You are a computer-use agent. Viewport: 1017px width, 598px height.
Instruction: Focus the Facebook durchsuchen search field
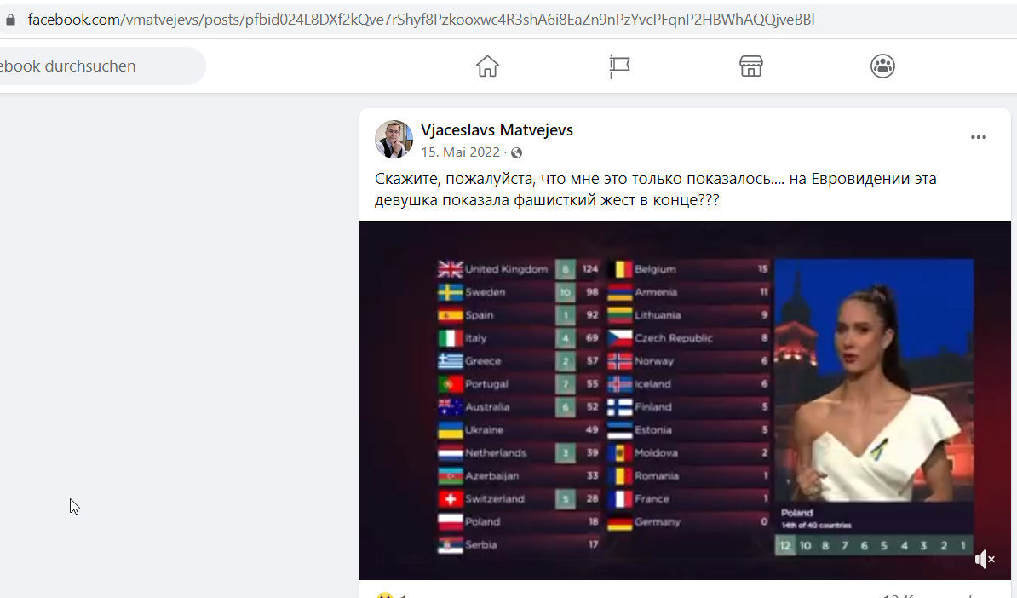(97, 66)
